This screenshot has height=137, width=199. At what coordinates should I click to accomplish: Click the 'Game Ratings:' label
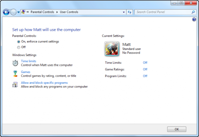click(115, 69)
